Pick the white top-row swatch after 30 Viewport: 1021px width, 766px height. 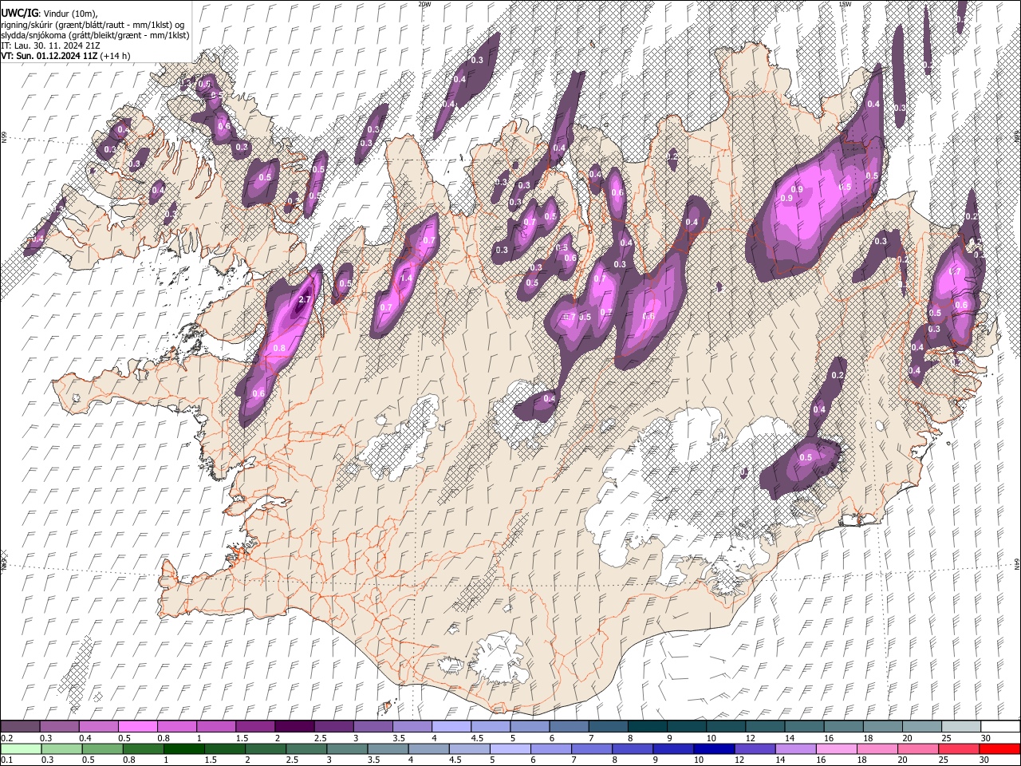coord(1000,727)
